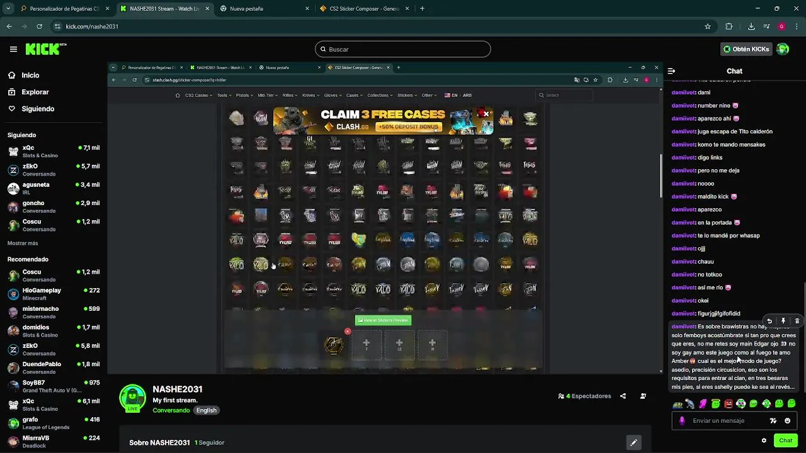This screenshot has width=806, height=453.
Task: Expand Mostrar más in following list
Action: pos(23,243)
